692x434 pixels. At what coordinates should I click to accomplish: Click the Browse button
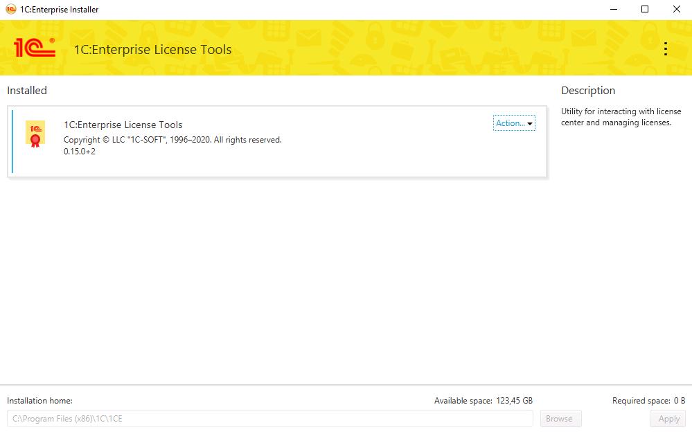[x=560, y=419]
